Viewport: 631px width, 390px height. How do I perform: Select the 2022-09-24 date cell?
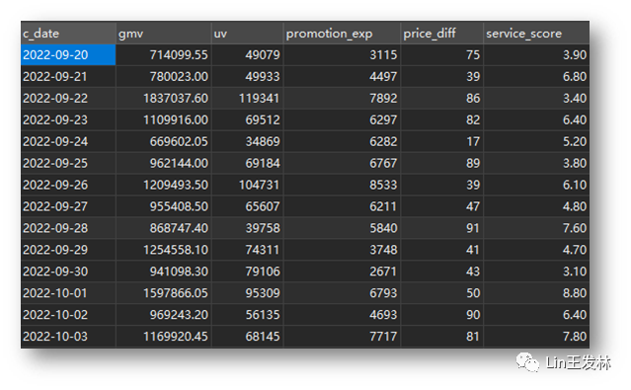click(x=68, y=141)
